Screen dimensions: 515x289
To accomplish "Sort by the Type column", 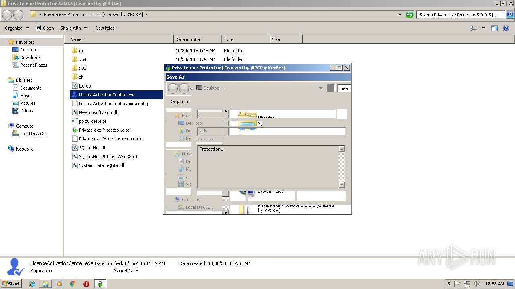I will click(x=246, y=39).
